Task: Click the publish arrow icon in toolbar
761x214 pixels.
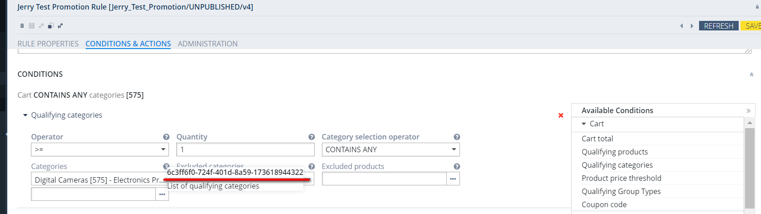Action: pyautogui.click(x=60, y=26)
